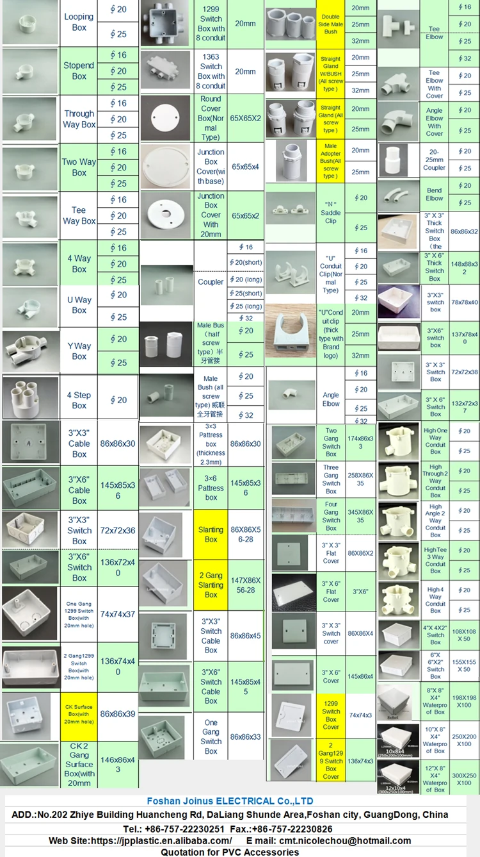Click the Foshan Joinus ELECTRICAL Co.,LTD heading

(230, 801)
